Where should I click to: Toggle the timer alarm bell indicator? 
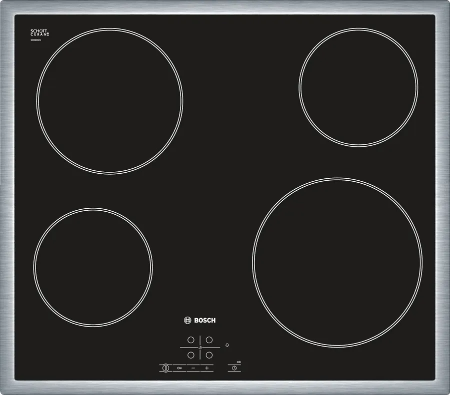[x=226, y=345]
